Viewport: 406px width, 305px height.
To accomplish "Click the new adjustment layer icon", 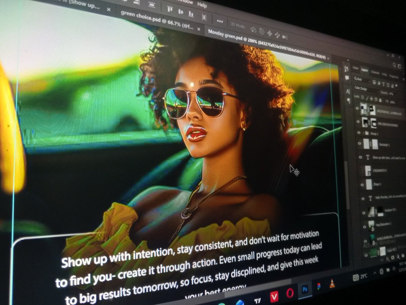I will click(398, 256).
